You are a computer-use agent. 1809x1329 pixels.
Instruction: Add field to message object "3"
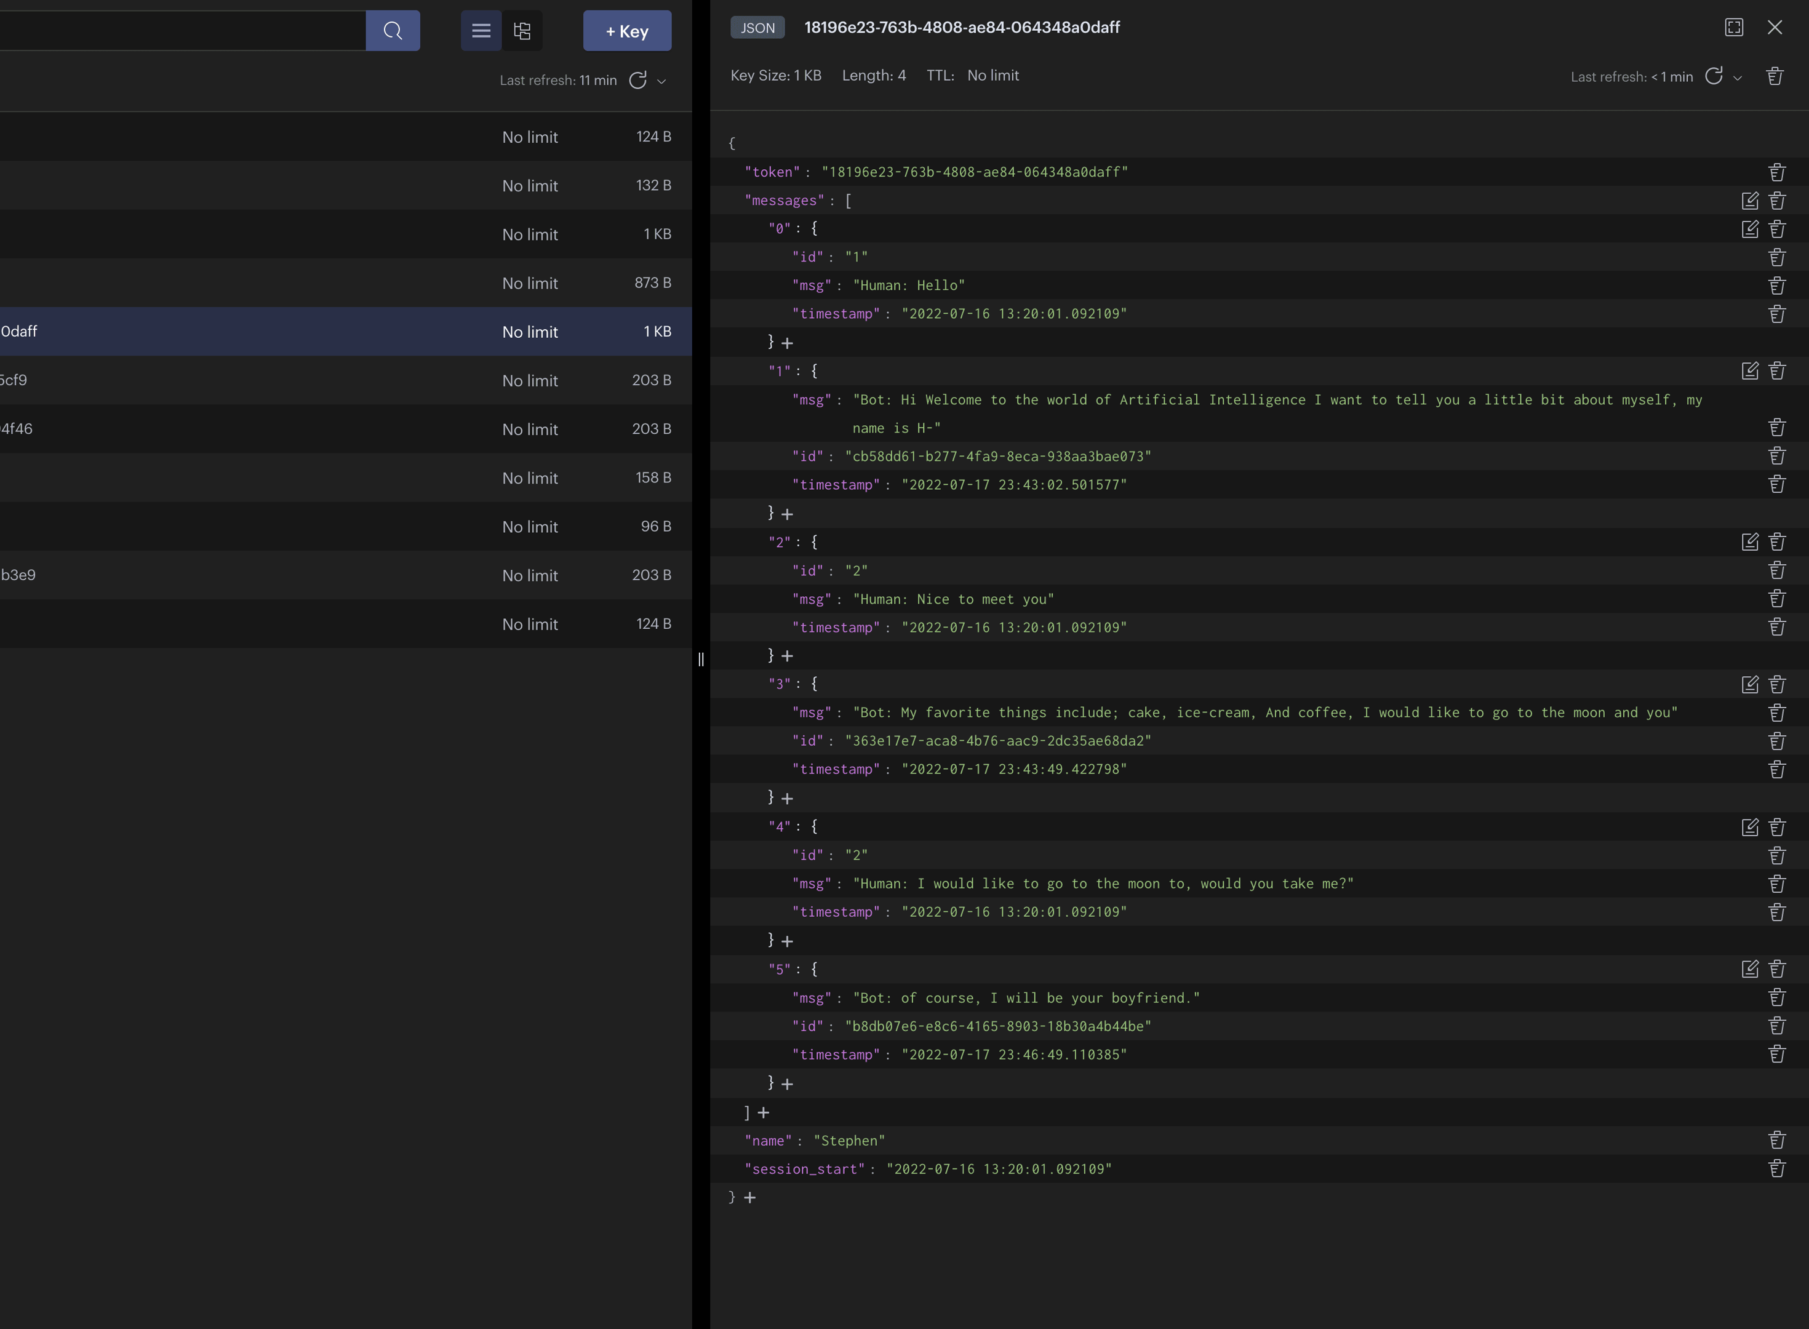tap(788, 799)
